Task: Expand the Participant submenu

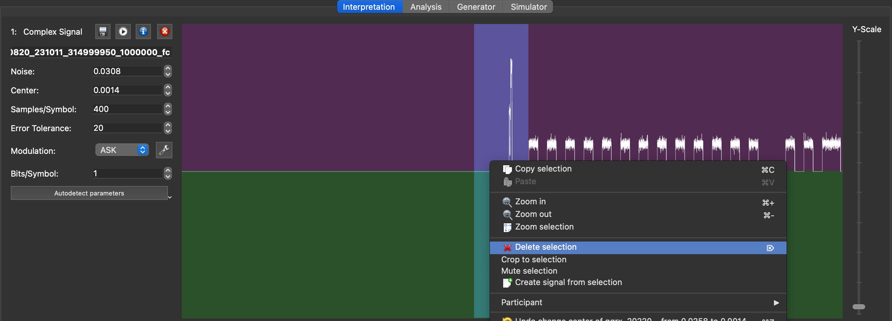Action: [638, 303]
